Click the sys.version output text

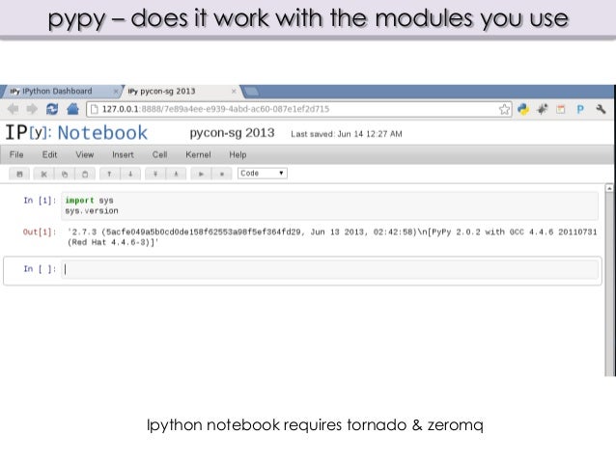(332, 237)
